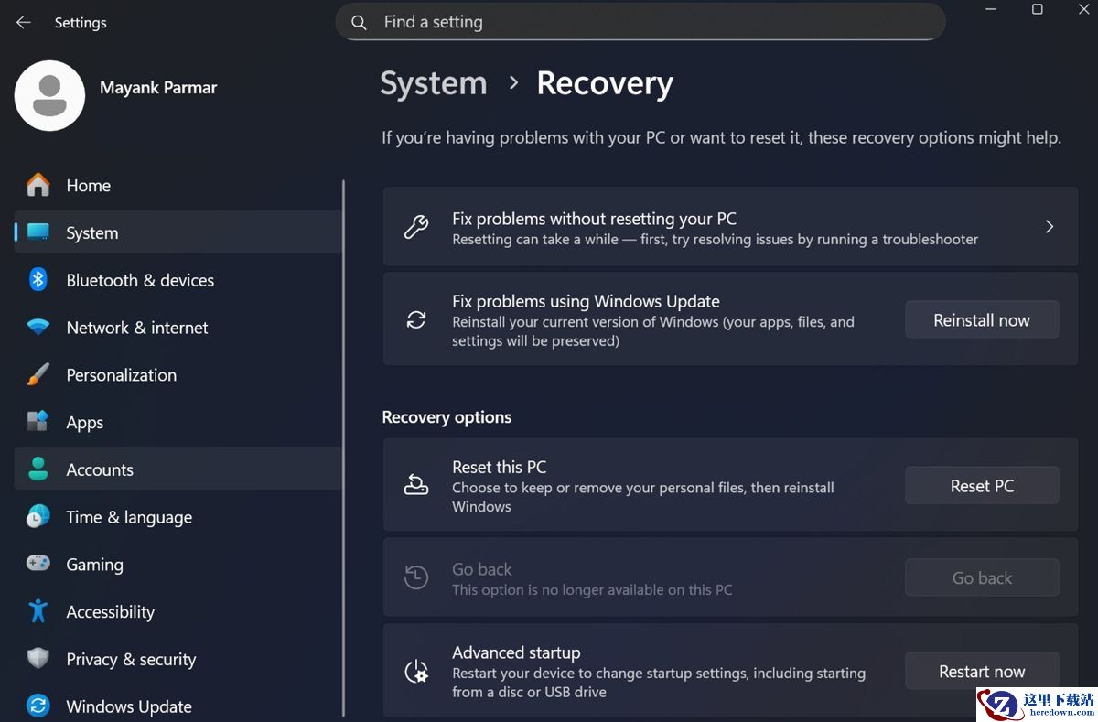1098x722 pixels.
Task: Click the Accessibility figure icon
Action: tap(38, 611)
